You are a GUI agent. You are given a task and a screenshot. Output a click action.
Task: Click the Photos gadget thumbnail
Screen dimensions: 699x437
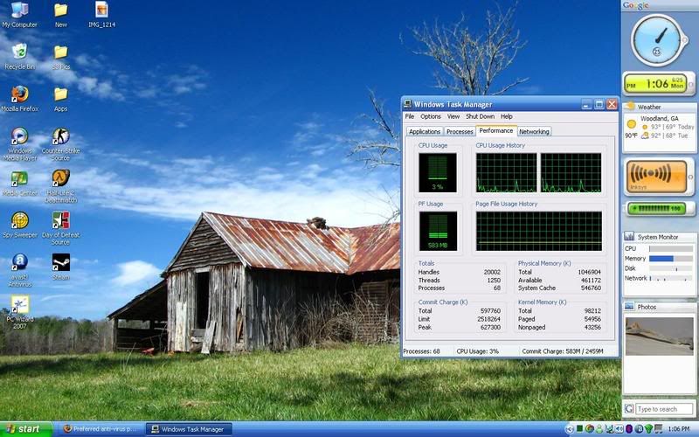pyautogui.click(x=660, y=348)
